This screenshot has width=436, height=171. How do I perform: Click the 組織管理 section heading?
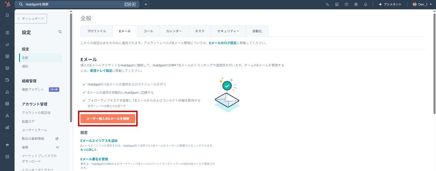tap(29, 81)
